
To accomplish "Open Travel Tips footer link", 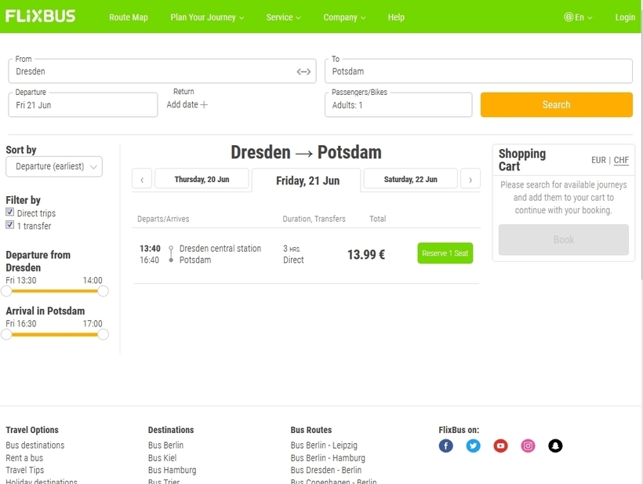I will pos(24,470).
